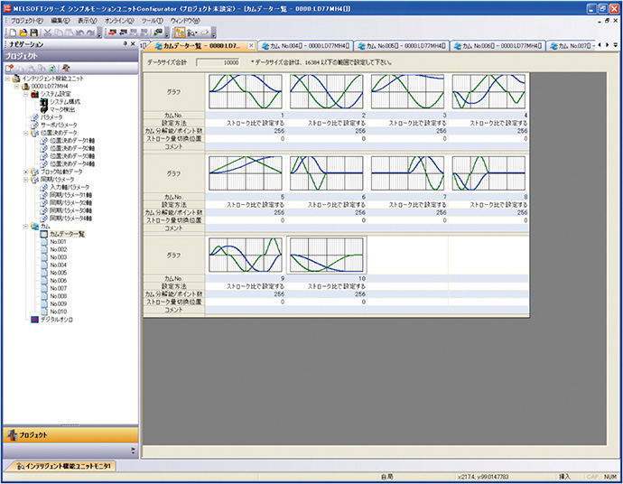
Task: Collapse the 位置決めデータ tree node
Action: coord(24,132)
